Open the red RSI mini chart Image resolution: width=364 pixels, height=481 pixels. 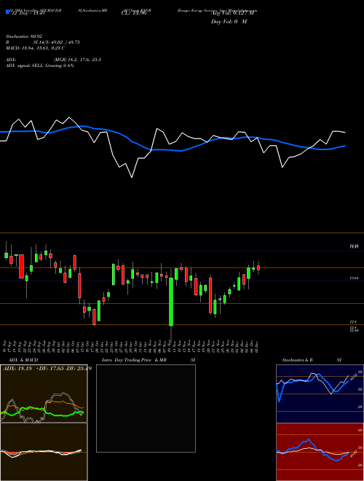click(x=320, y=452)
